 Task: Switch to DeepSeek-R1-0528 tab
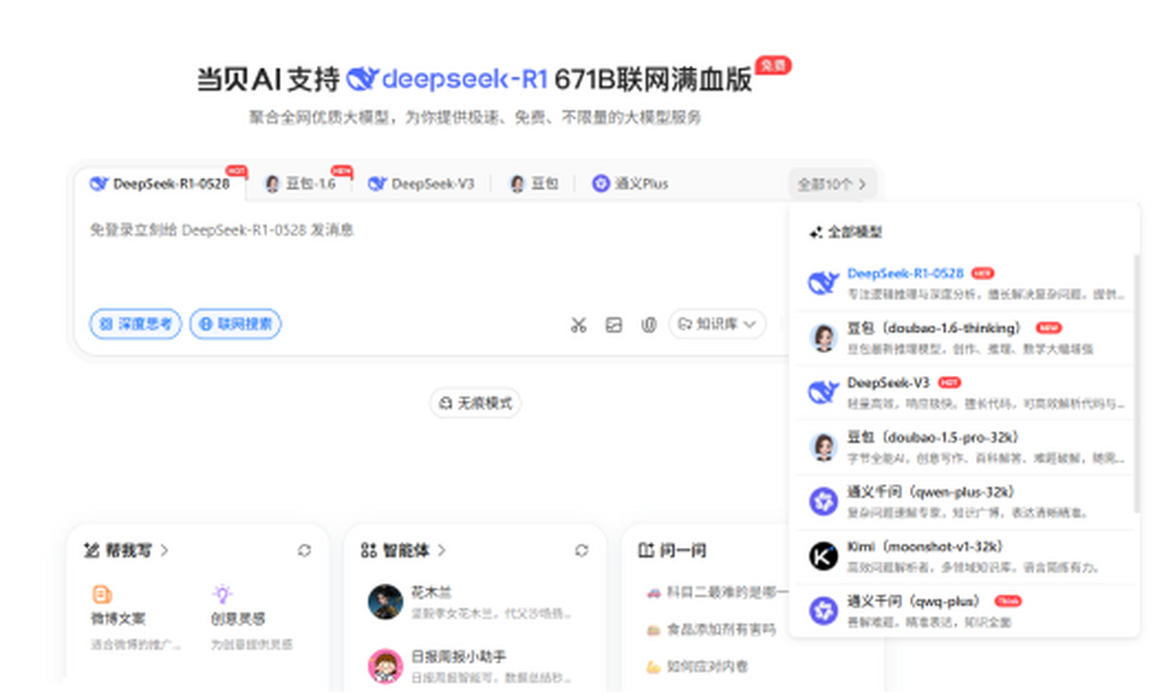click(161, 183)
